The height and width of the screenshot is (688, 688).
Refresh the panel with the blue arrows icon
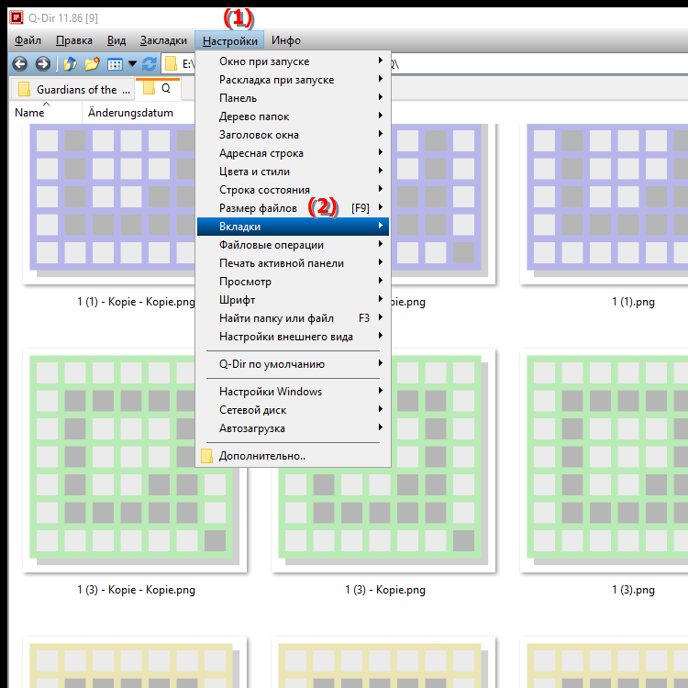[x=150, y=64]
